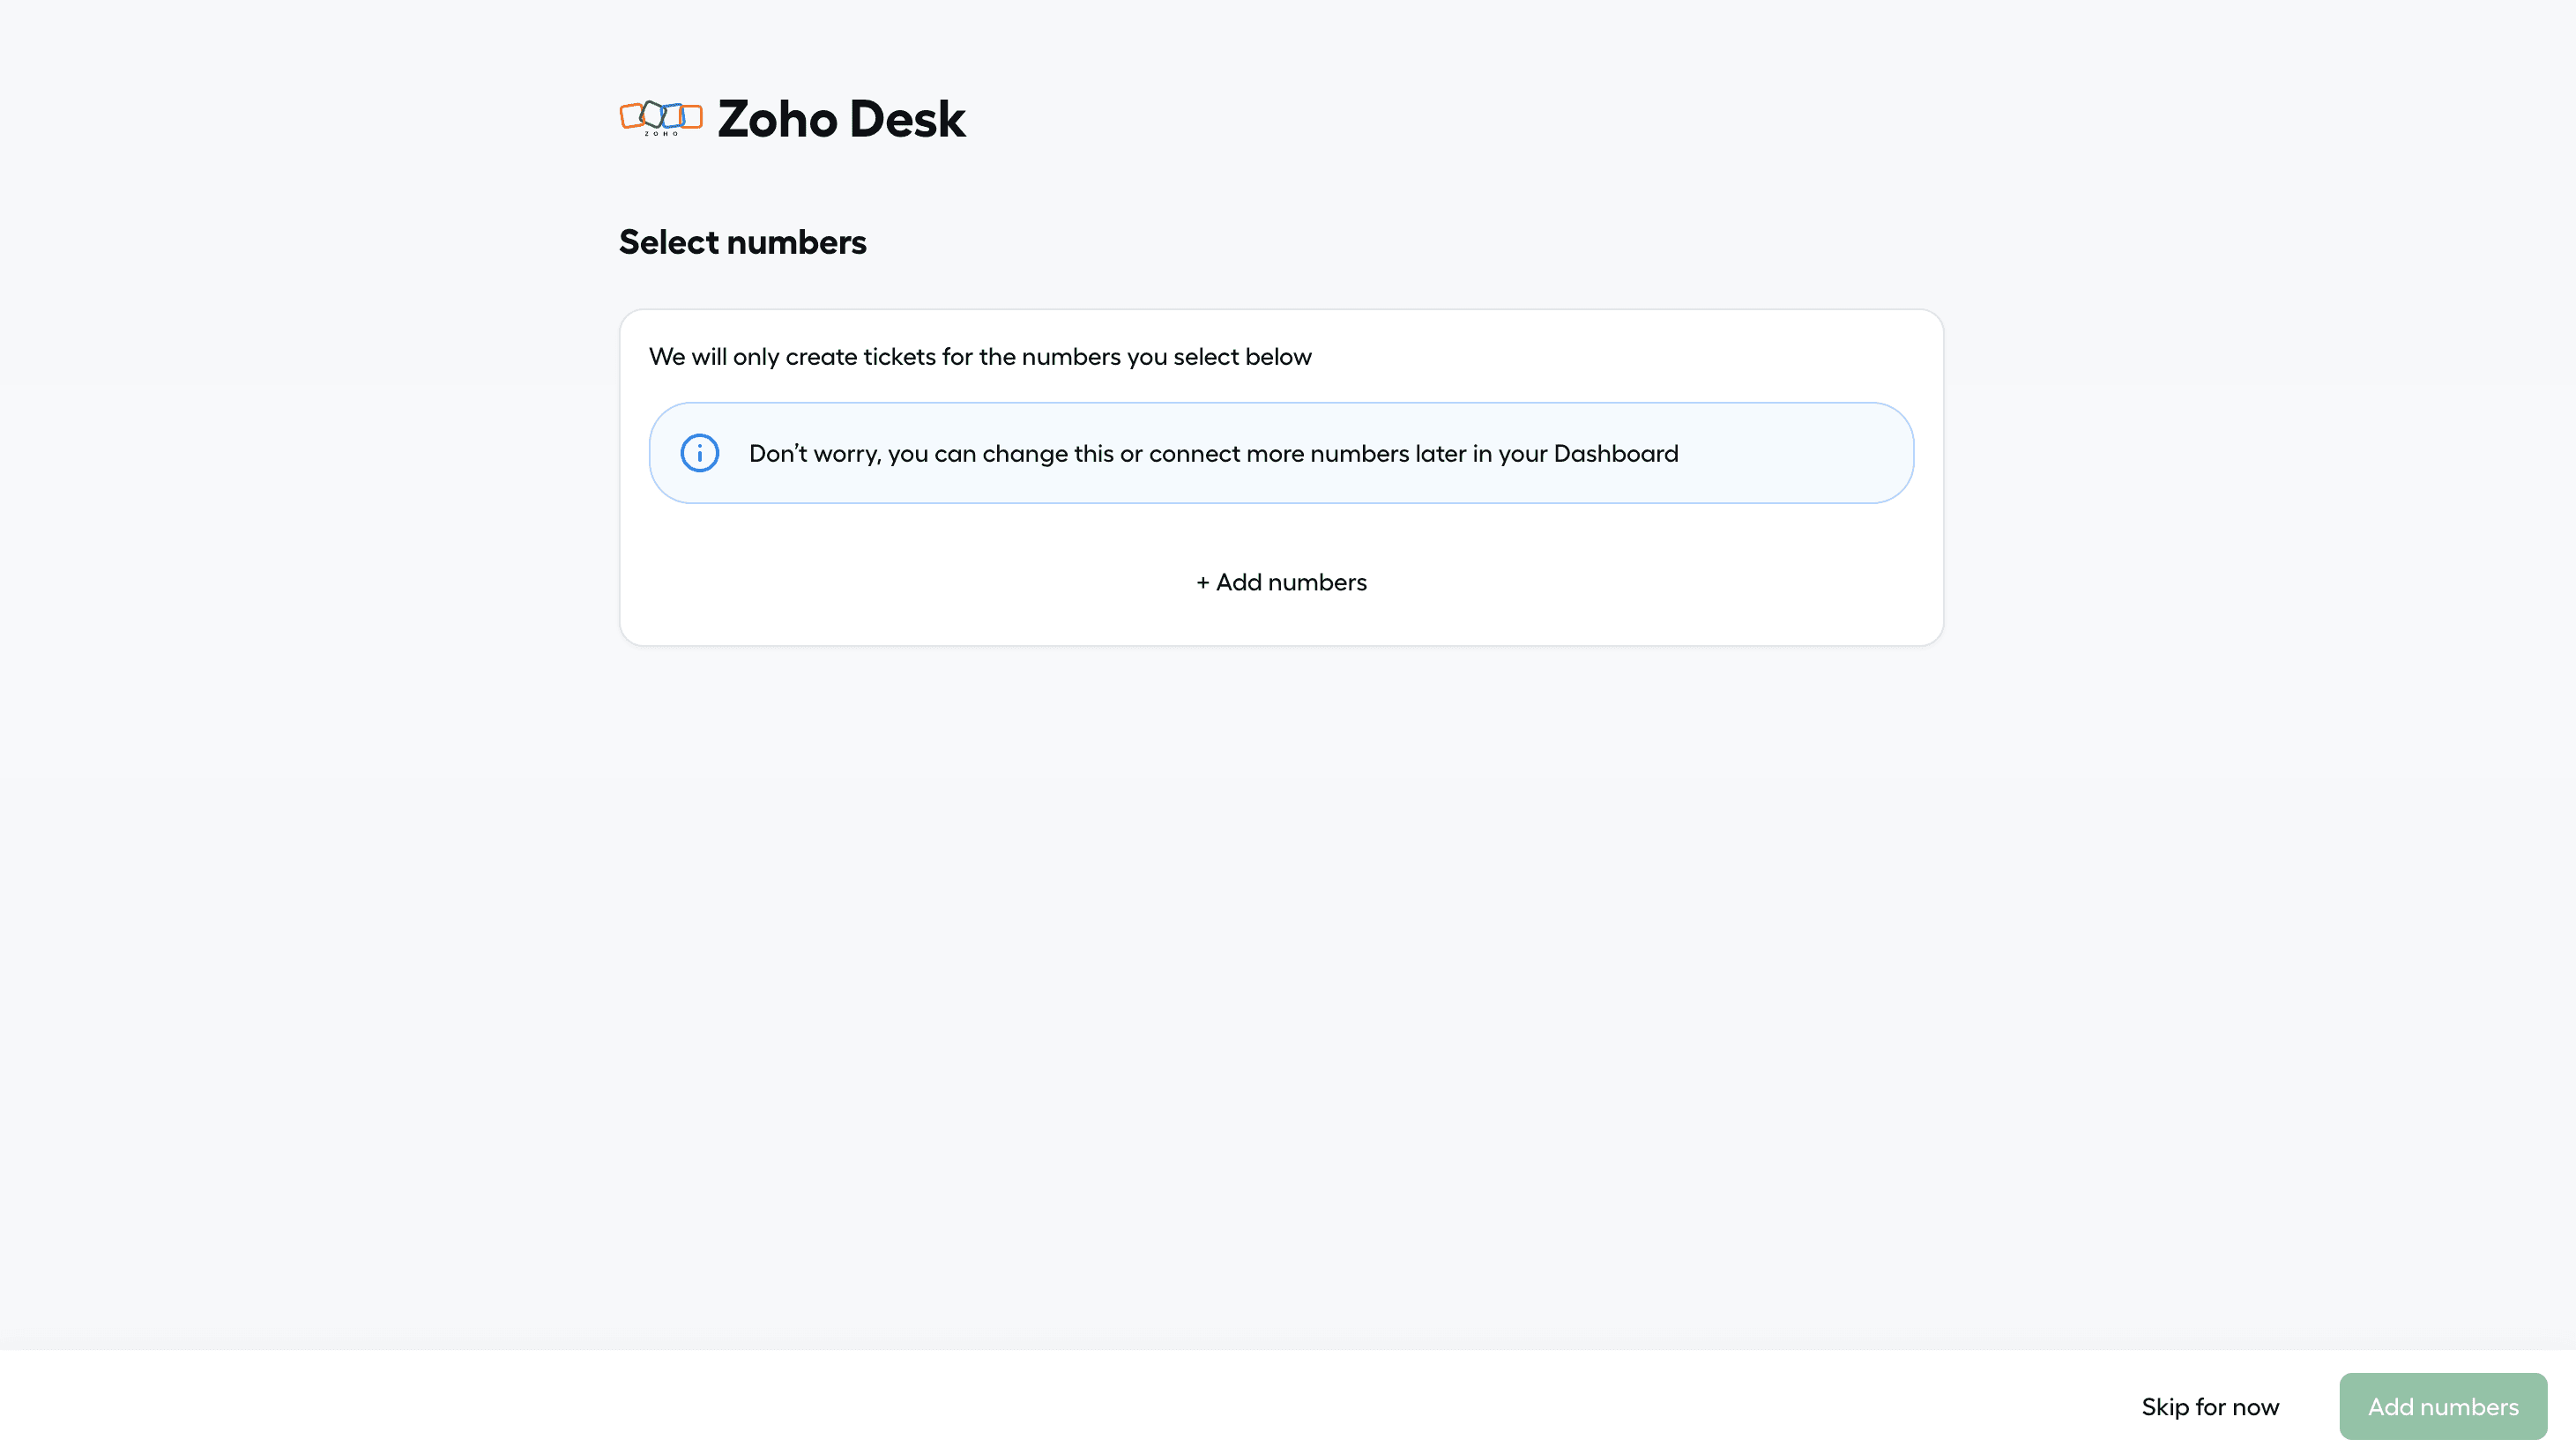This screenshot has height=1454, width=2576.
Task: Choose Skip for now
Action: (2210, 1407)
